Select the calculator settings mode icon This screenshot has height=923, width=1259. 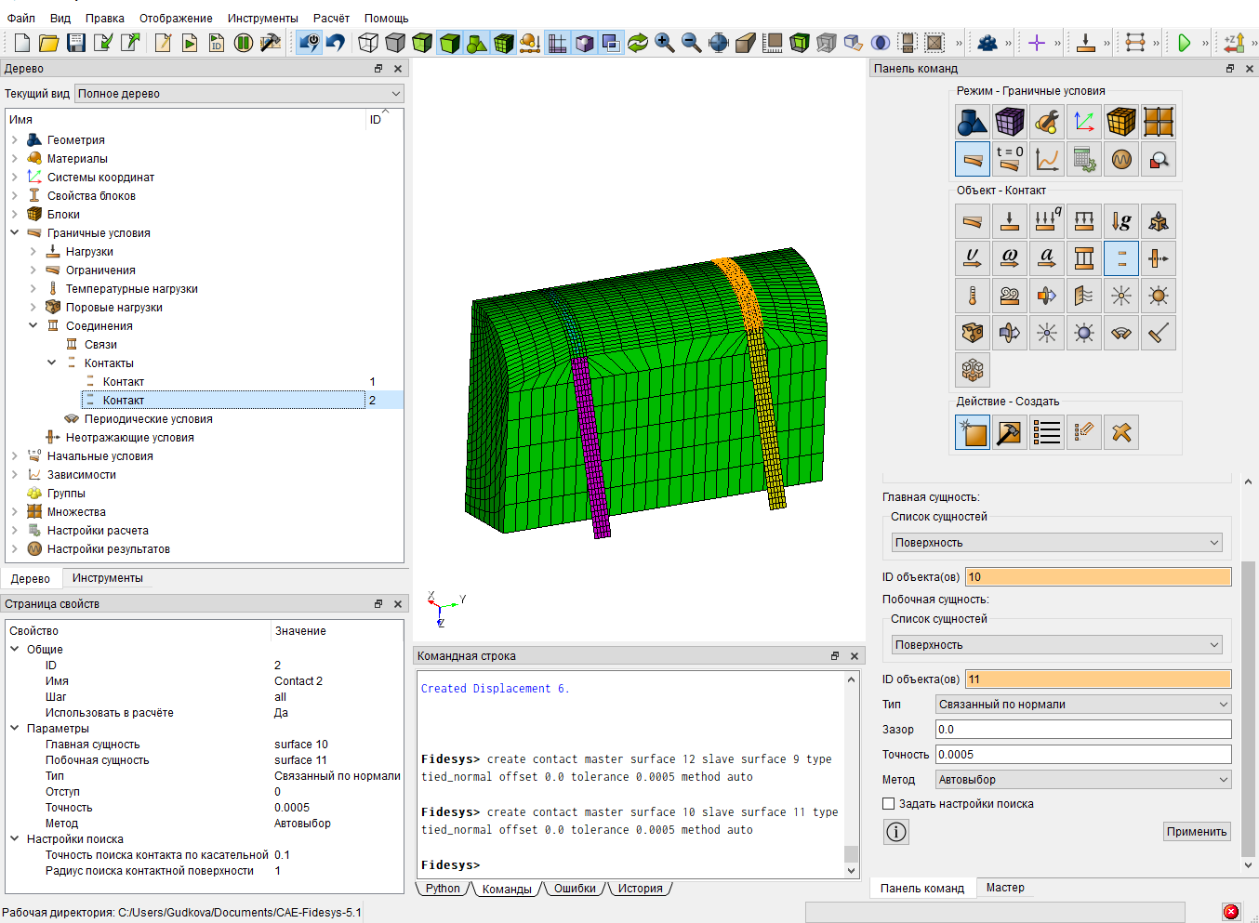(1084, 159)
